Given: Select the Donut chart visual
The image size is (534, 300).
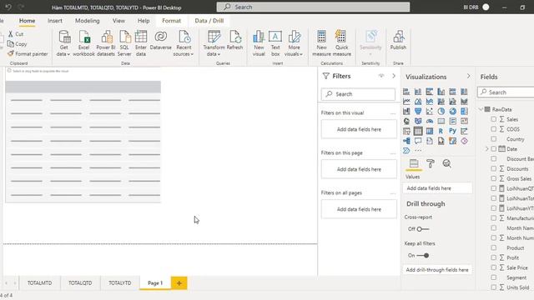Looking at the screenshot, I should pyautogui.click(x=452, y=111).
